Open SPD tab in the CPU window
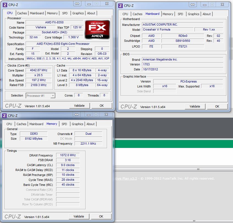233x223 pixels. [65, 13]
